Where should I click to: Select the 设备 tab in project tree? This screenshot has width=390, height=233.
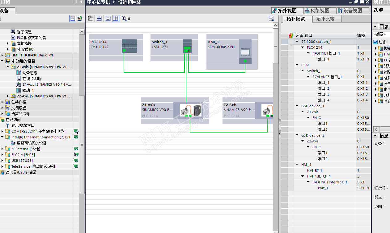pos(8,10)
